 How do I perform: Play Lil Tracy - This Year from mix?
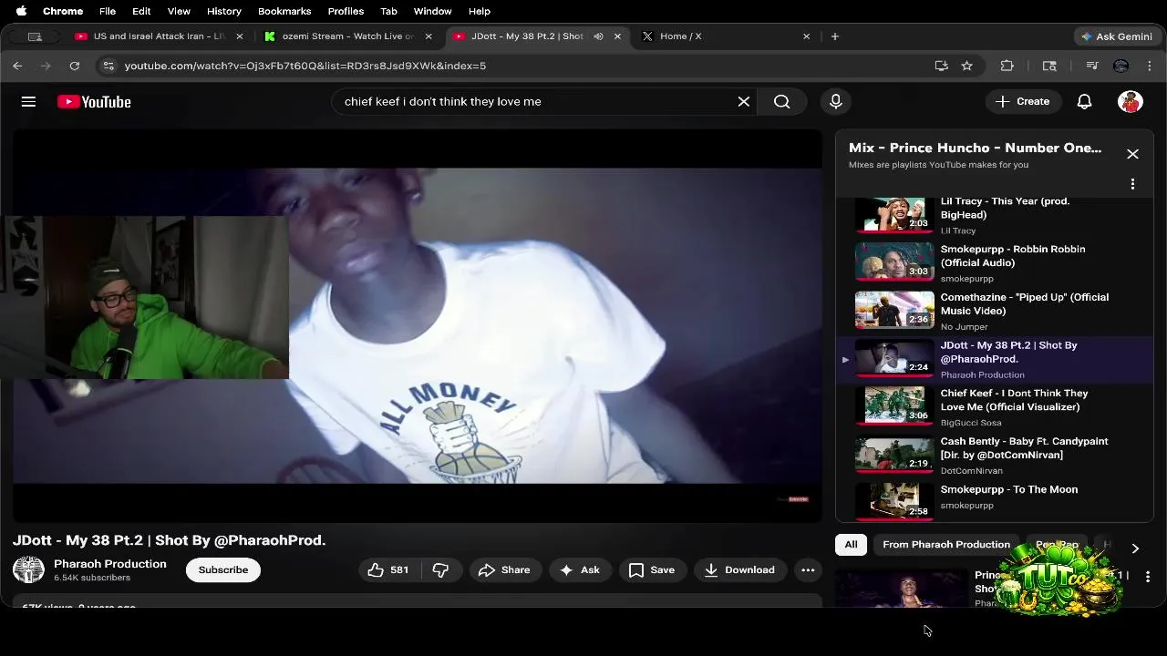pyautogui.click(x=994, y=216)
